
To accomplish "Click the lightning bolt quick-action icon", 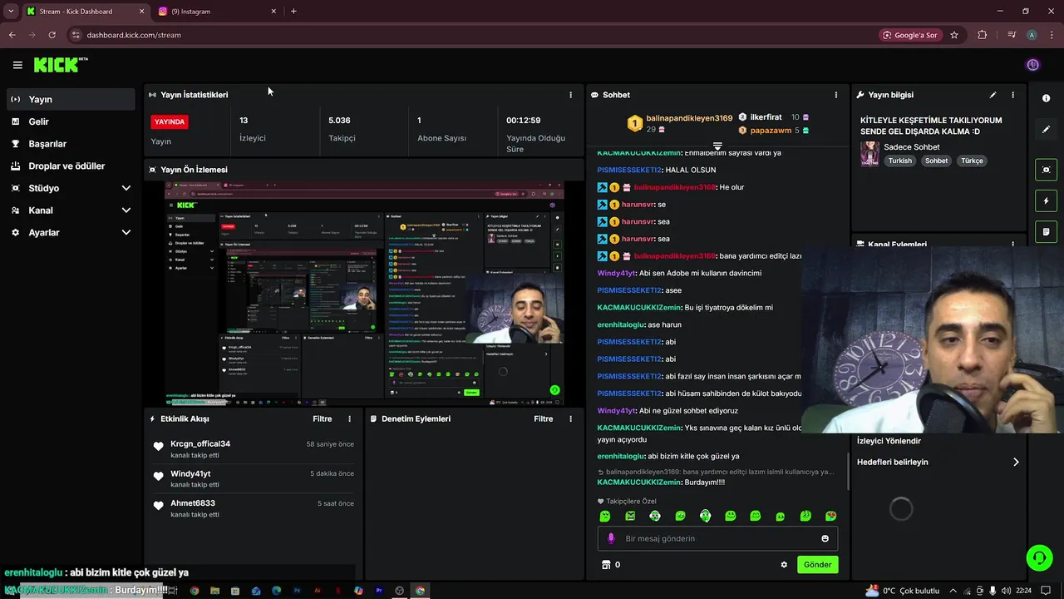I will point(1046,200).
